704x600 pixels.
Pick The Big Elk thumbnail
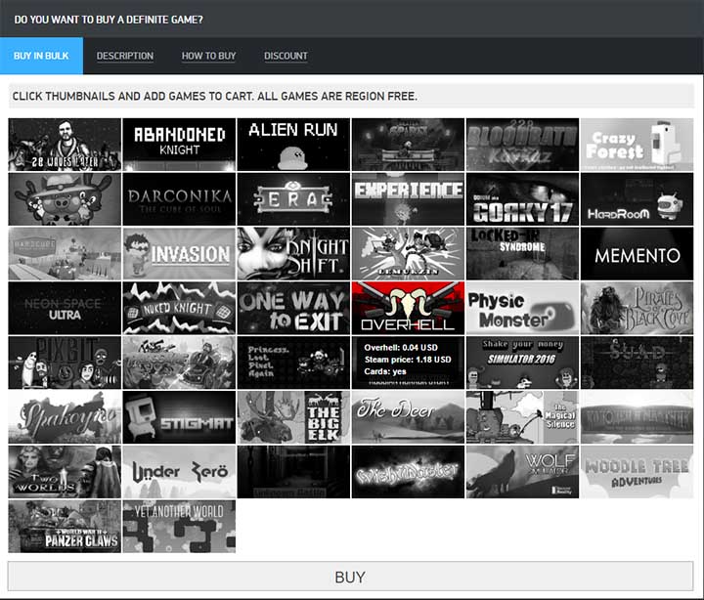(293, 417)
